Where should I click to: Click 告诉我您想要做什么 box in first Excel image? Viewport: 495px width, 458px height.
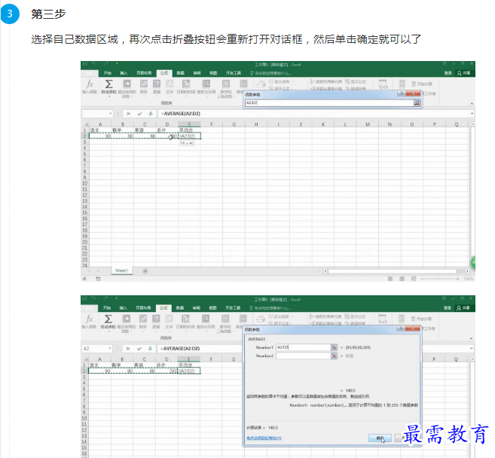click(270, 73)
